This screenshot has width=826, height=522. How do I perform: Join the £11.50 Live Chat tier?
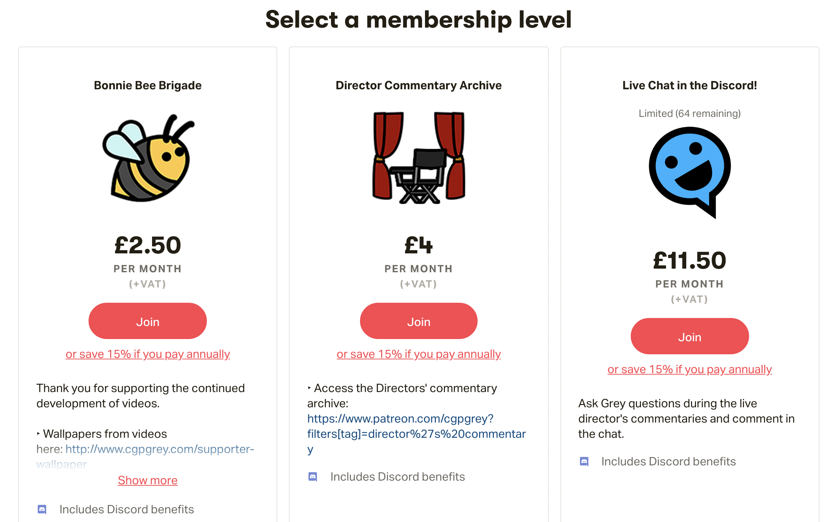point(690,337)
